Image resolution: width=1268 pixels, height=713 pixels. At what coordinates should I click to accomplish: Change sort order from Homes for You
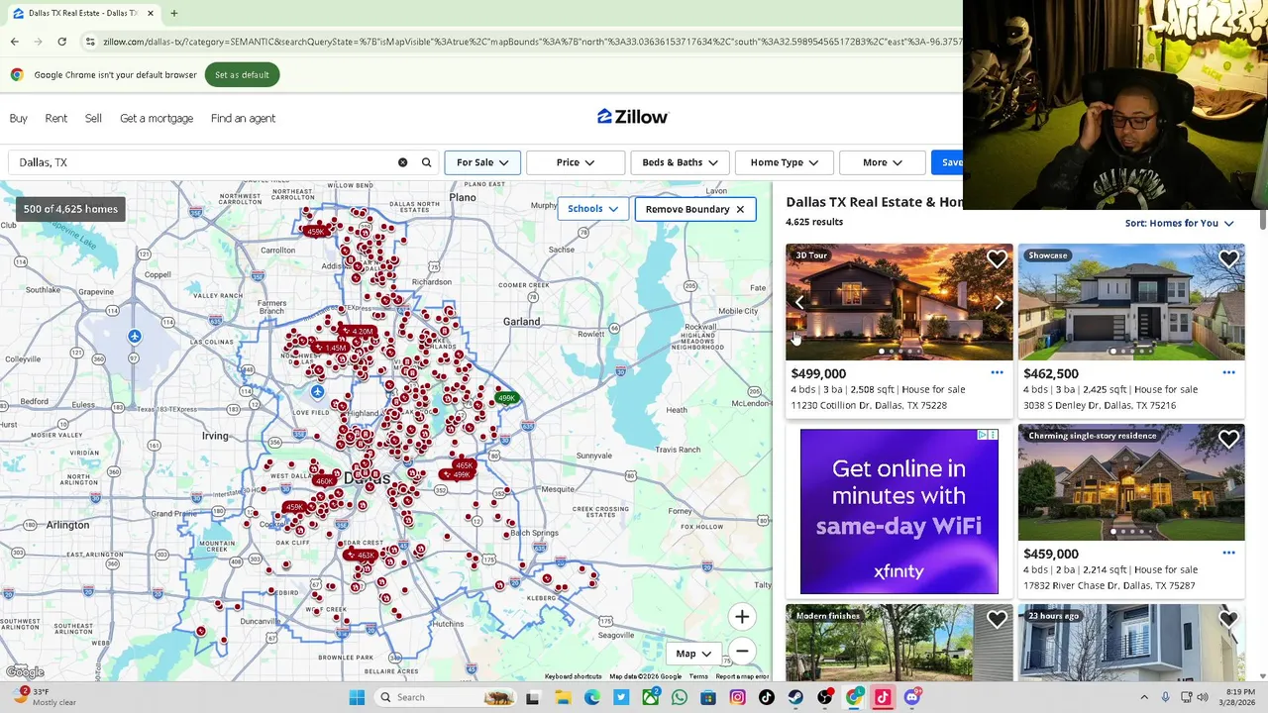tap(1179, 223)
